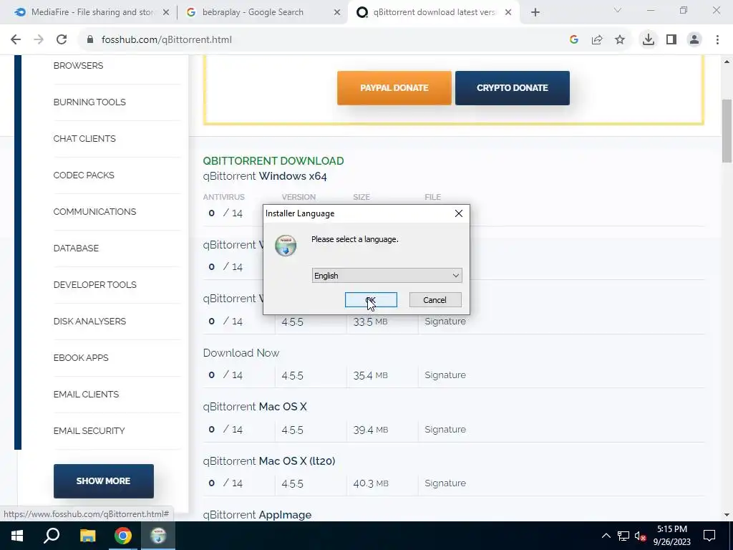Open the Database category
Image resolution: width=733 pixels, height=550 pixels.
click(76, 248)
